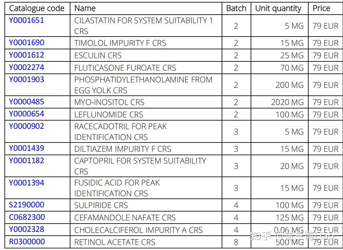Click the S2190000 Sulpiride code
Viewport: 343px width, 250px height.
pyautogui.click(x=26, y=205)
